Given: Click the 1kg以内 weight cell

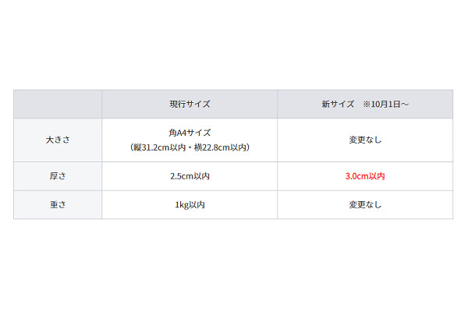Looking at the screenshot, I should pos(190,205).
